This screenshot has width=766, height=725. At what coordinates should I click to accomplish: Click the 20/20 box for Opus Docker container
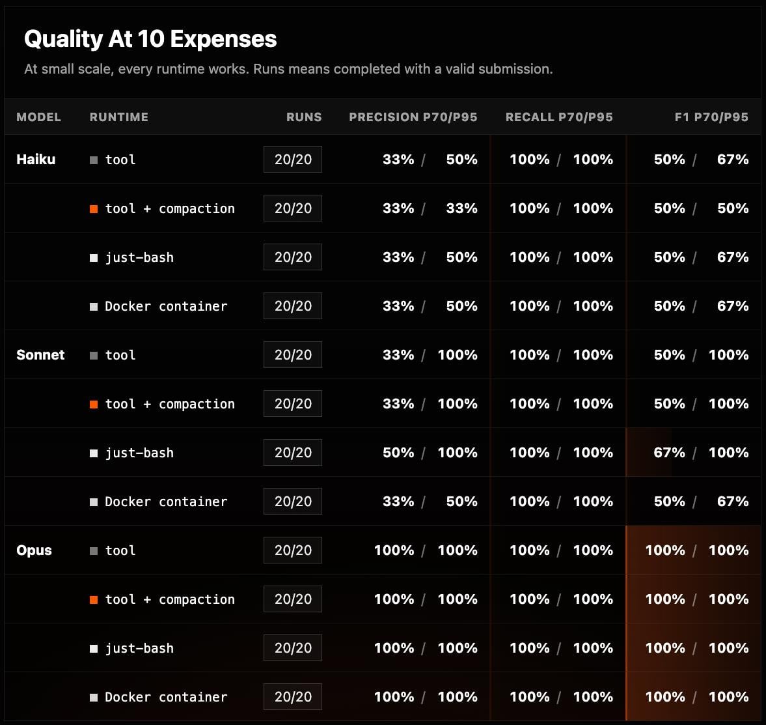[293, 697]
